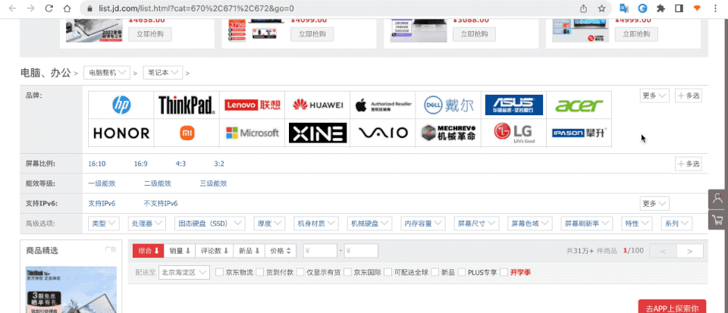Image resolution: width=728 pixels, height=313 pixels.
Task: Check the 京东物流 checkbox
Action: coord(219,272)
